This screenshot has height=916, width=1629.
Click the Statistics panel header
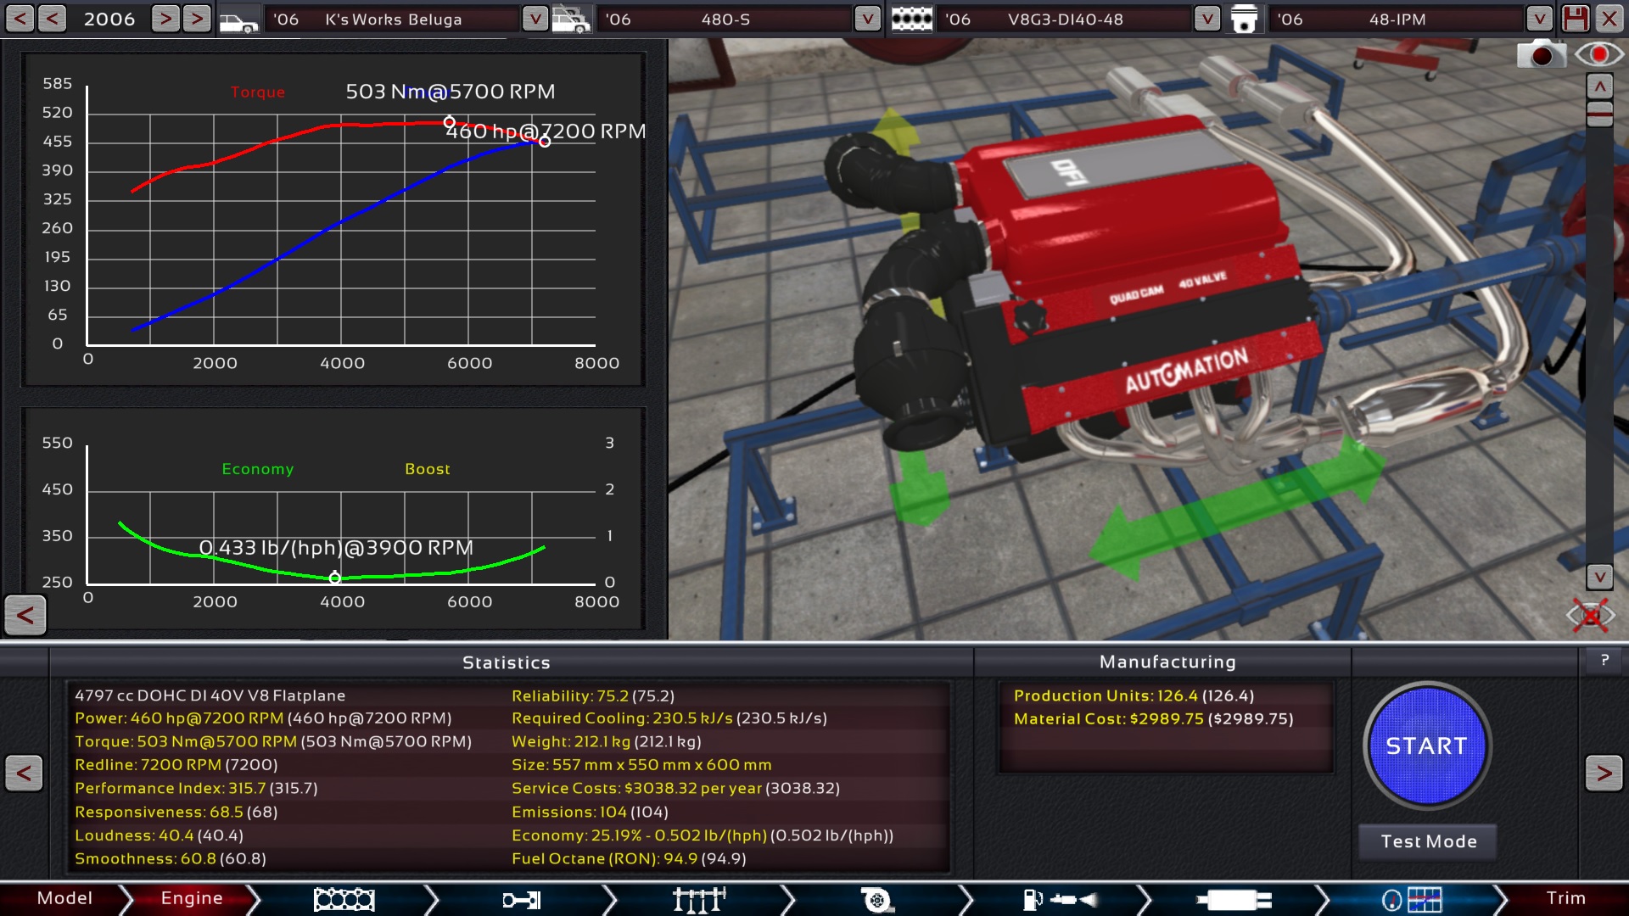(x=507, y=662)
